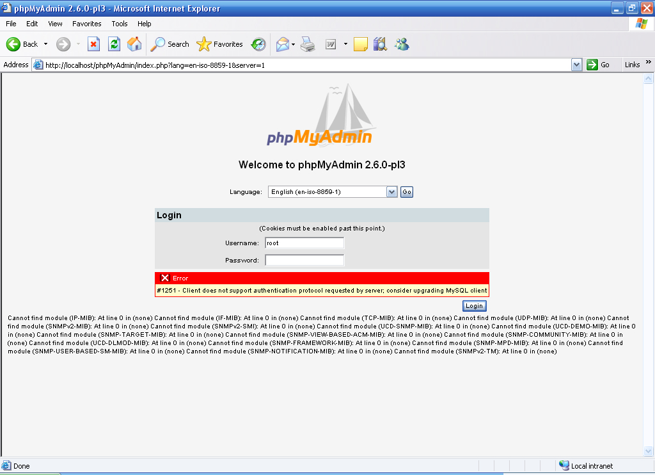
Task: Expand the Mail dropdown arrow
Action: [293, 44]
